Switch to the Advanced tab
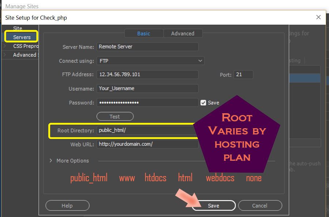 [183, 33]
